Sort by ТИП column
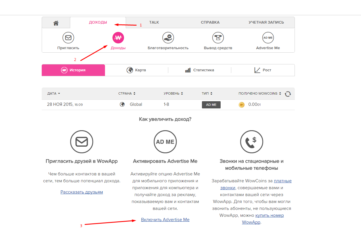 click(207, 94)
